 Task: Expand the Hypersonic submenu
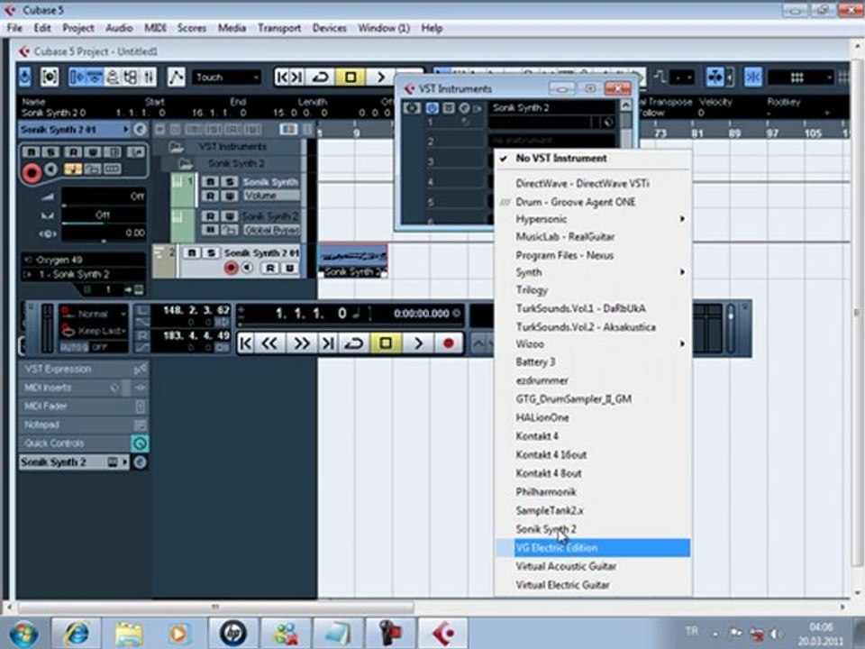point(594,219)
